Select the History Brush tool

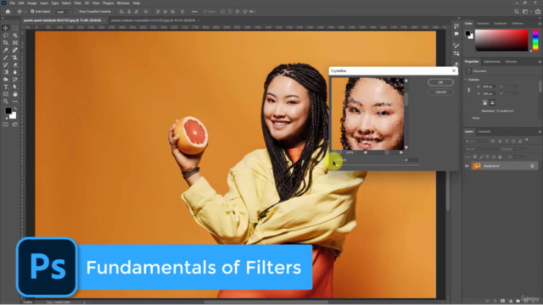coord(6,64)
